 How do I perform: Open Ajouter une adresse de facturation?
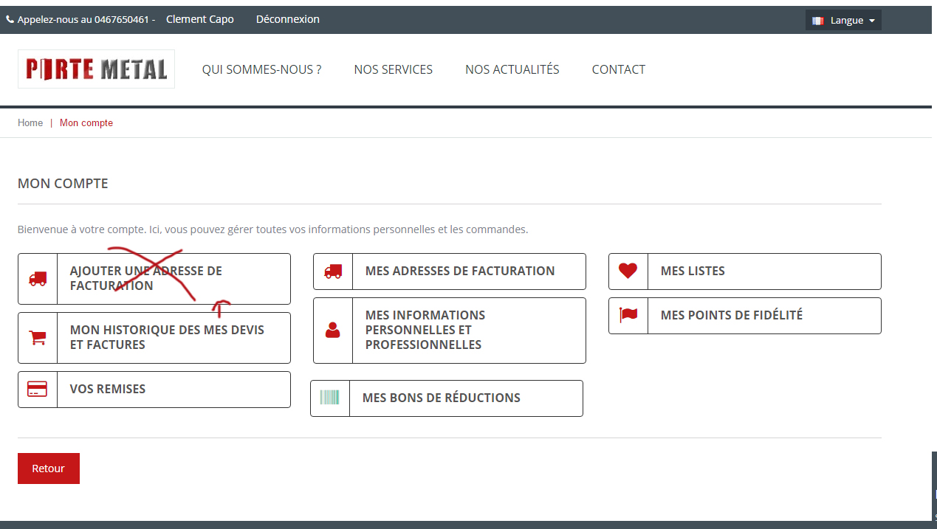pyautogui.click(x=154, y=279)
